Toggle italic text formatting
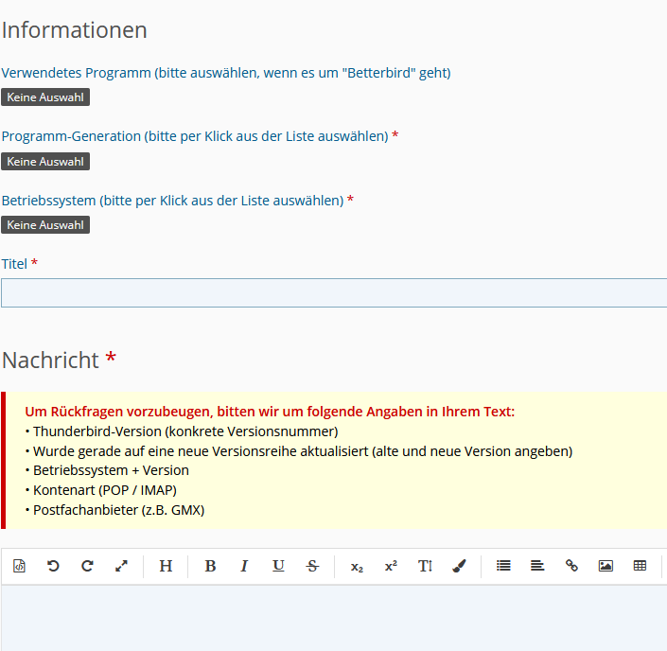The height and width of the screenshot is (651, 667). [244, 566]
